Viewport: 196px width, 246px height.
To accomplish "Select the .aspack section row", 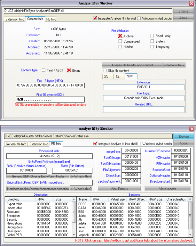I will 133,235.
